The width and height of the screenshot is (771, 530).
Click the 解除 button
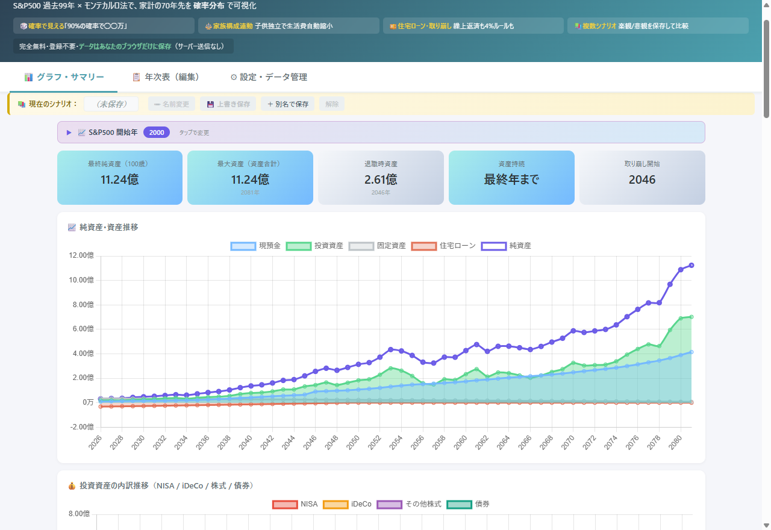tap(332, 104)
